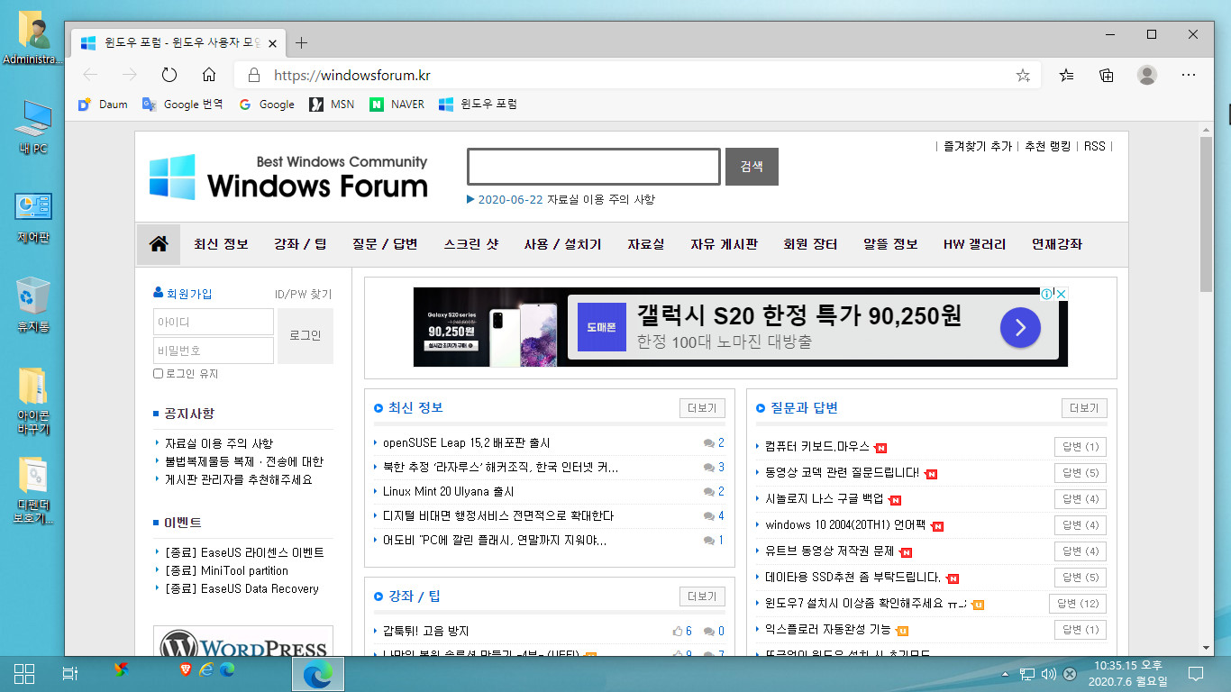Open EaseUS Data Recovery event link

click(x=242, y=588)
